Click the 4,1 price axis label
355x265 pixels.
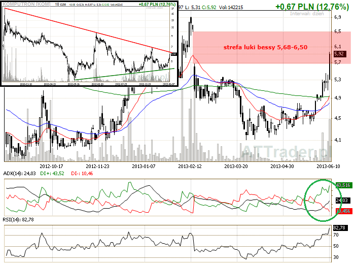pyautogui.click(x=338, y=140)
